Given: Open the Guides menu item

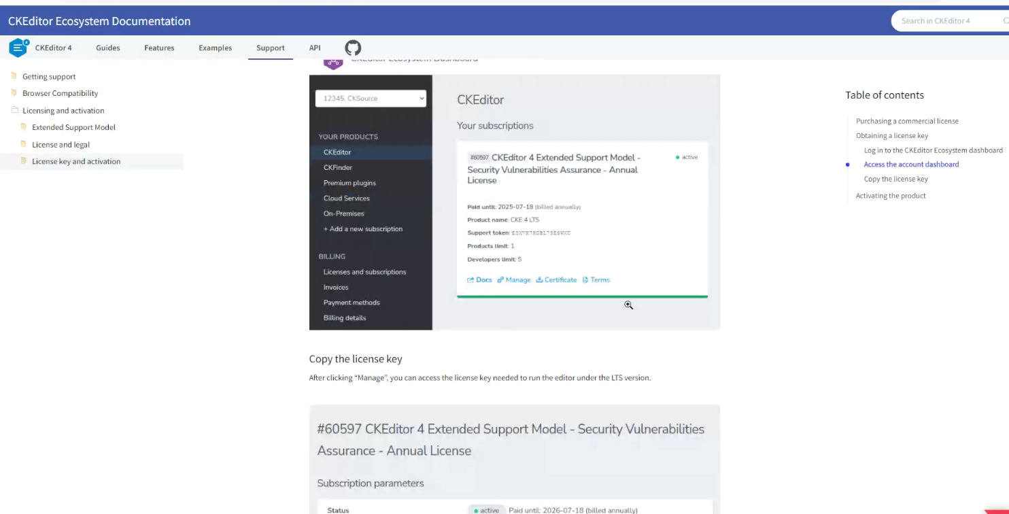Looking at the screenshot, I should pos(107,48).
